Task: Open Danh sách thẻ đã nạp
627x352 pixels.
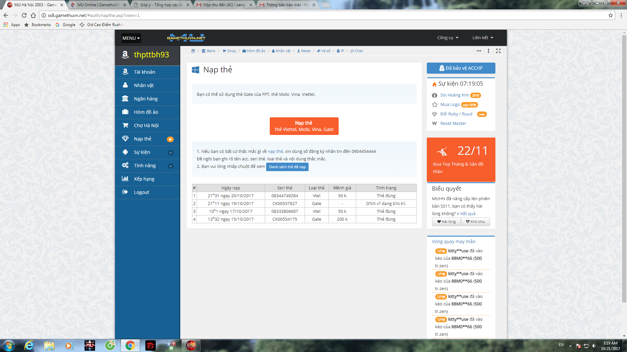Action: pyautogui.click(x=287, y=167)
